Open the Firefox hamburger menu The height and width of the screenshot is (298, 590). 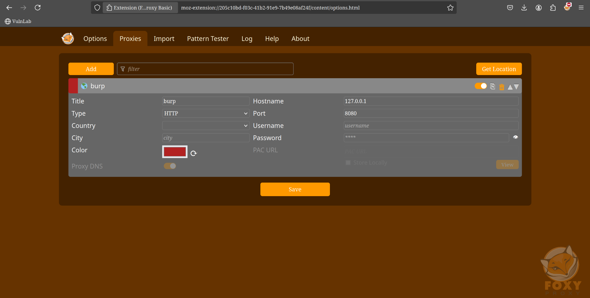(x=581, y=8)
